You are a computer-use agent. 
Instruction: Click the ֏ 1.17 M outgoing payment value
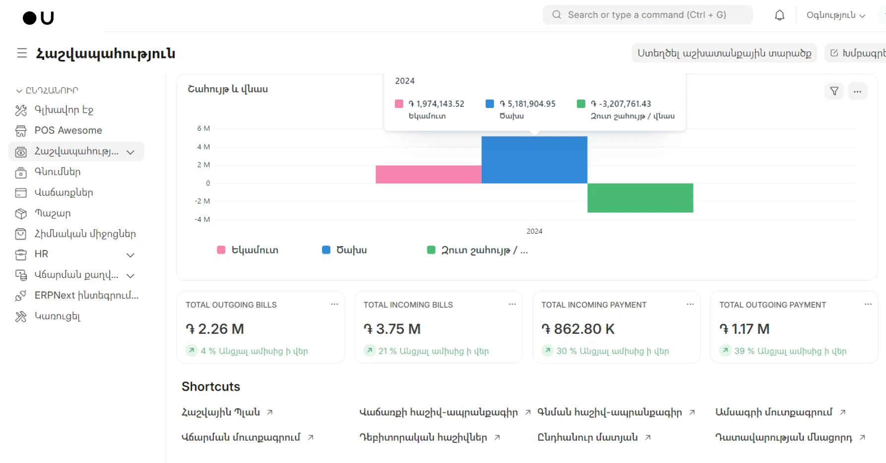[745, 329]
